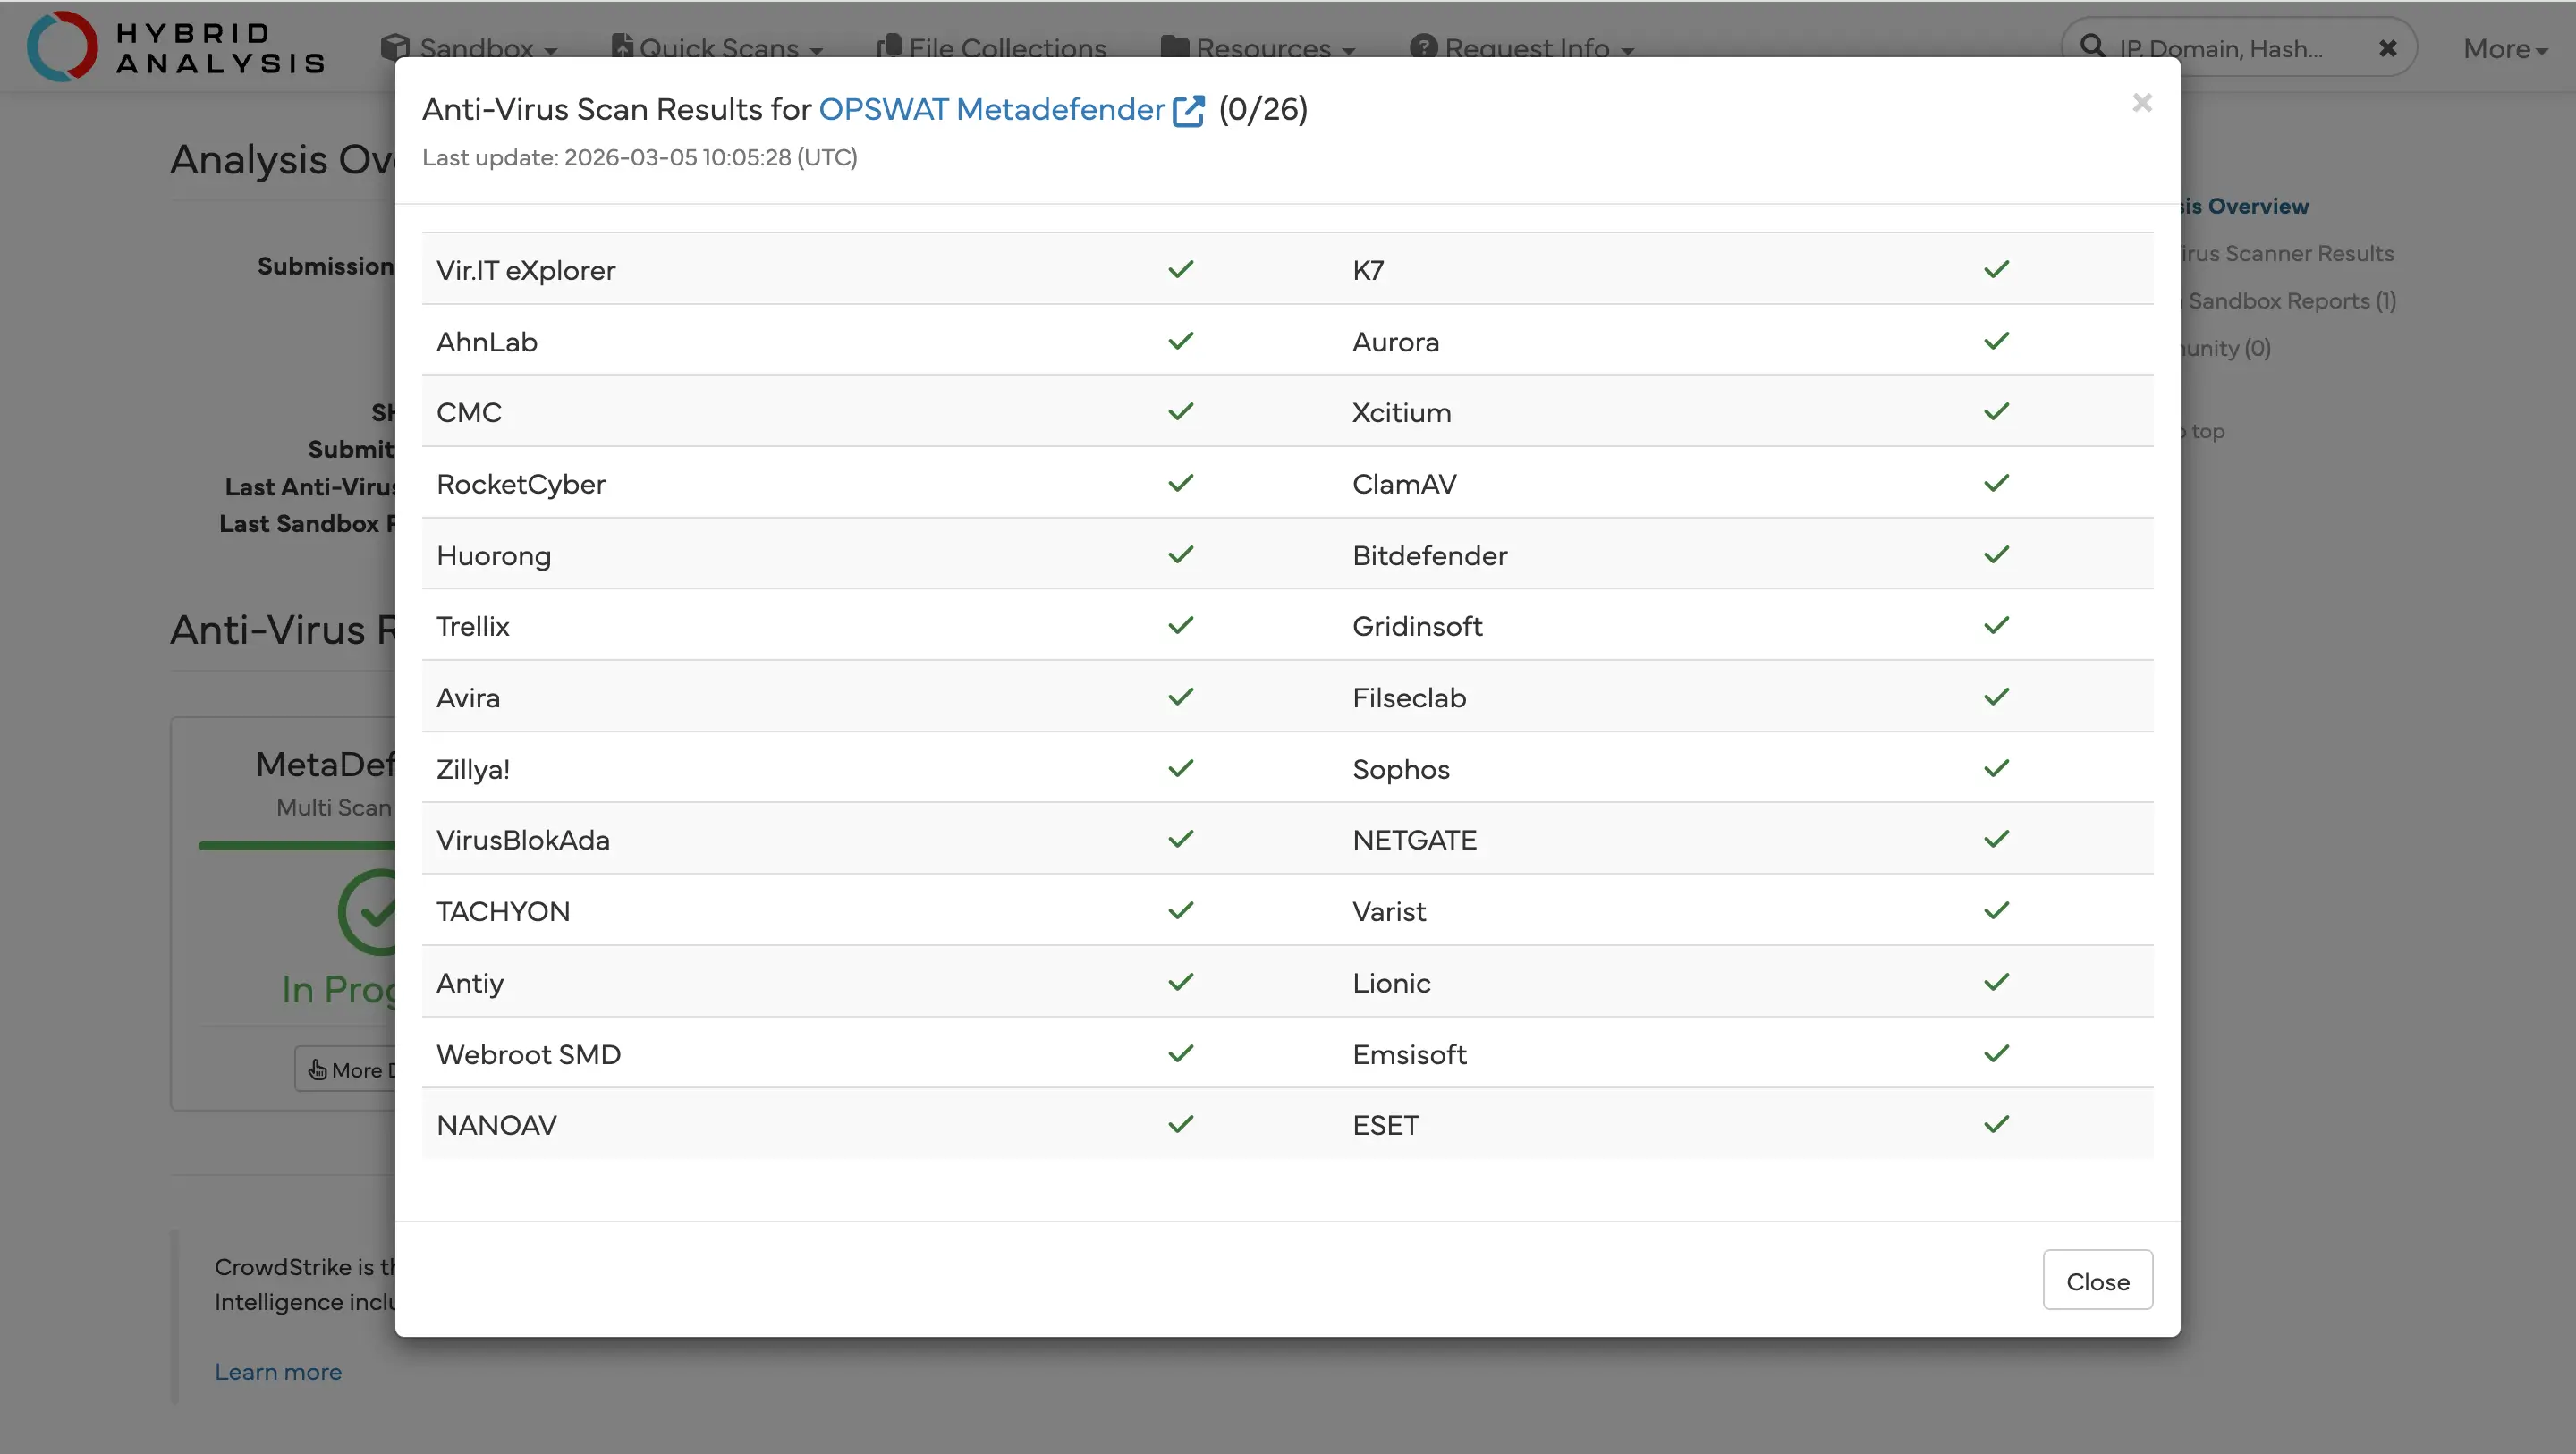Clear the search field with X icon
Image resolution: width=2576 pixels, height=1454 pixels.
2387,48
